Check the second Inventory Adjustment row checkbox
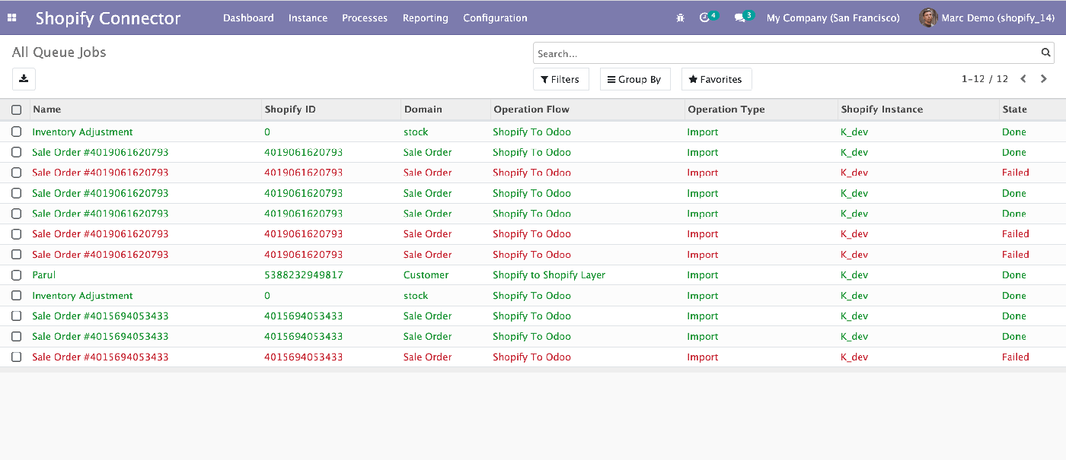This screenshot has height=460, width=1066. pyautogui.click(x=16, y=296)
